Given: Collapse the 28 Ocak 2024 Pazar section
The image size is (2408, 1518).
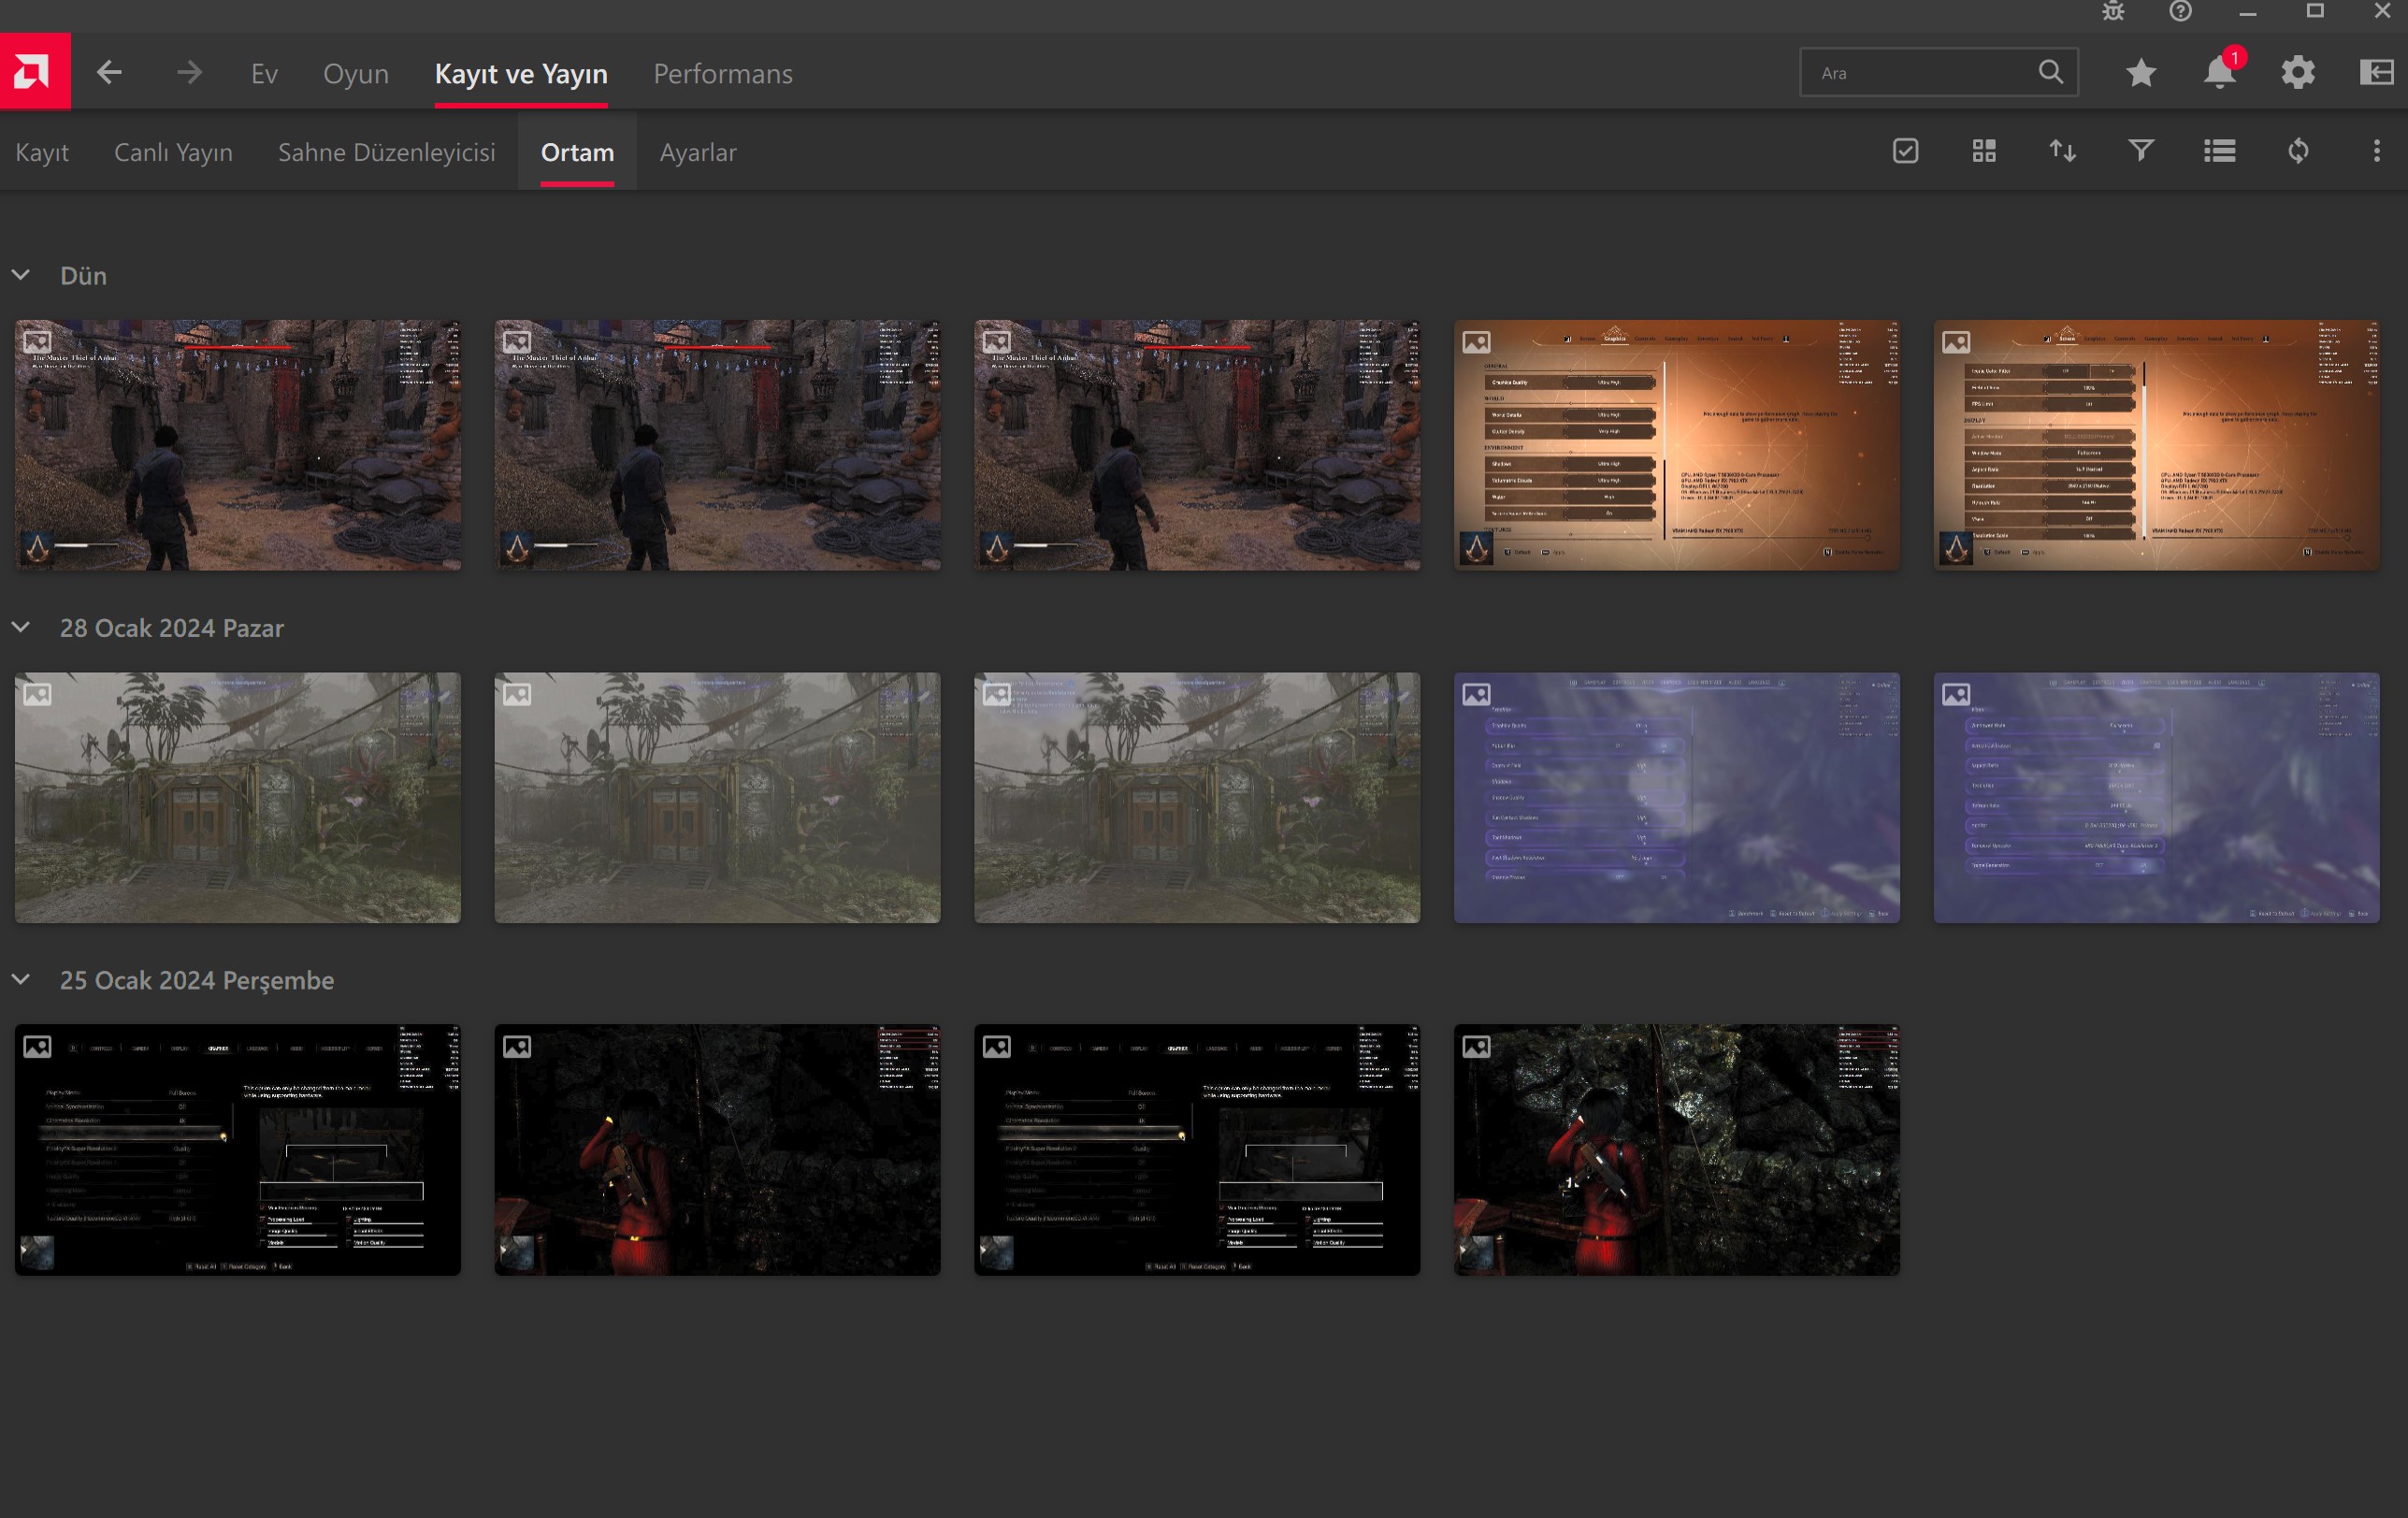Looking at the screenshot, I should tap(21, 627).
